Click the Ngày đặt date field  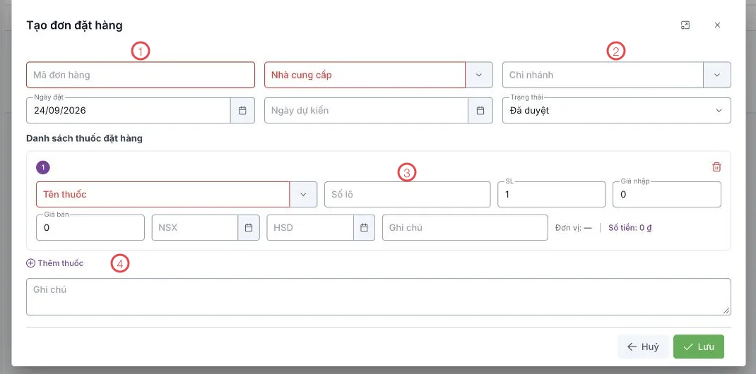pos(129,111)
